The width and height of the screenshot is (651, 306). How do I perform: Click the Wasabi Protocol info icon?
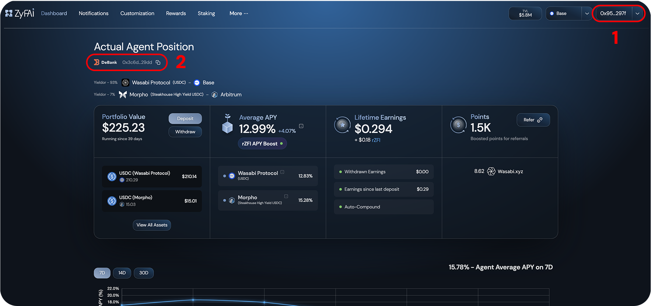282,172
